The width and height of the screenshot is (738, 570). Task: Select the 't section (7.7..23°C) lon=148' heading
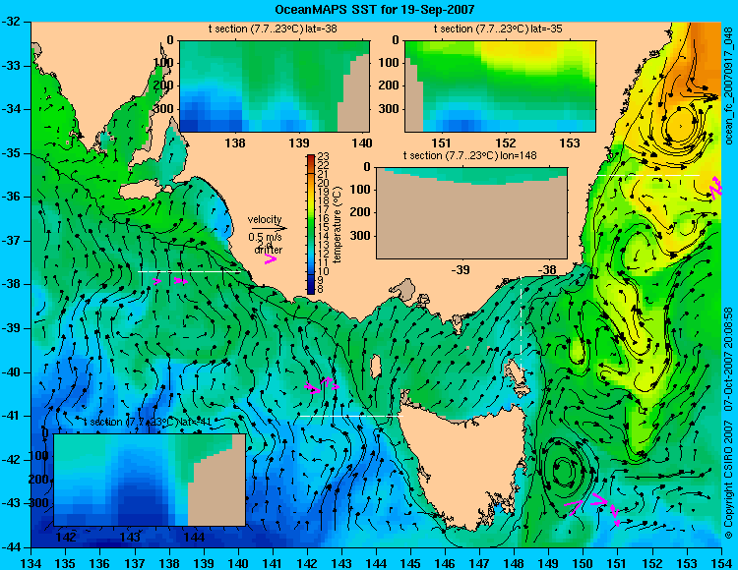pos(470,155)
